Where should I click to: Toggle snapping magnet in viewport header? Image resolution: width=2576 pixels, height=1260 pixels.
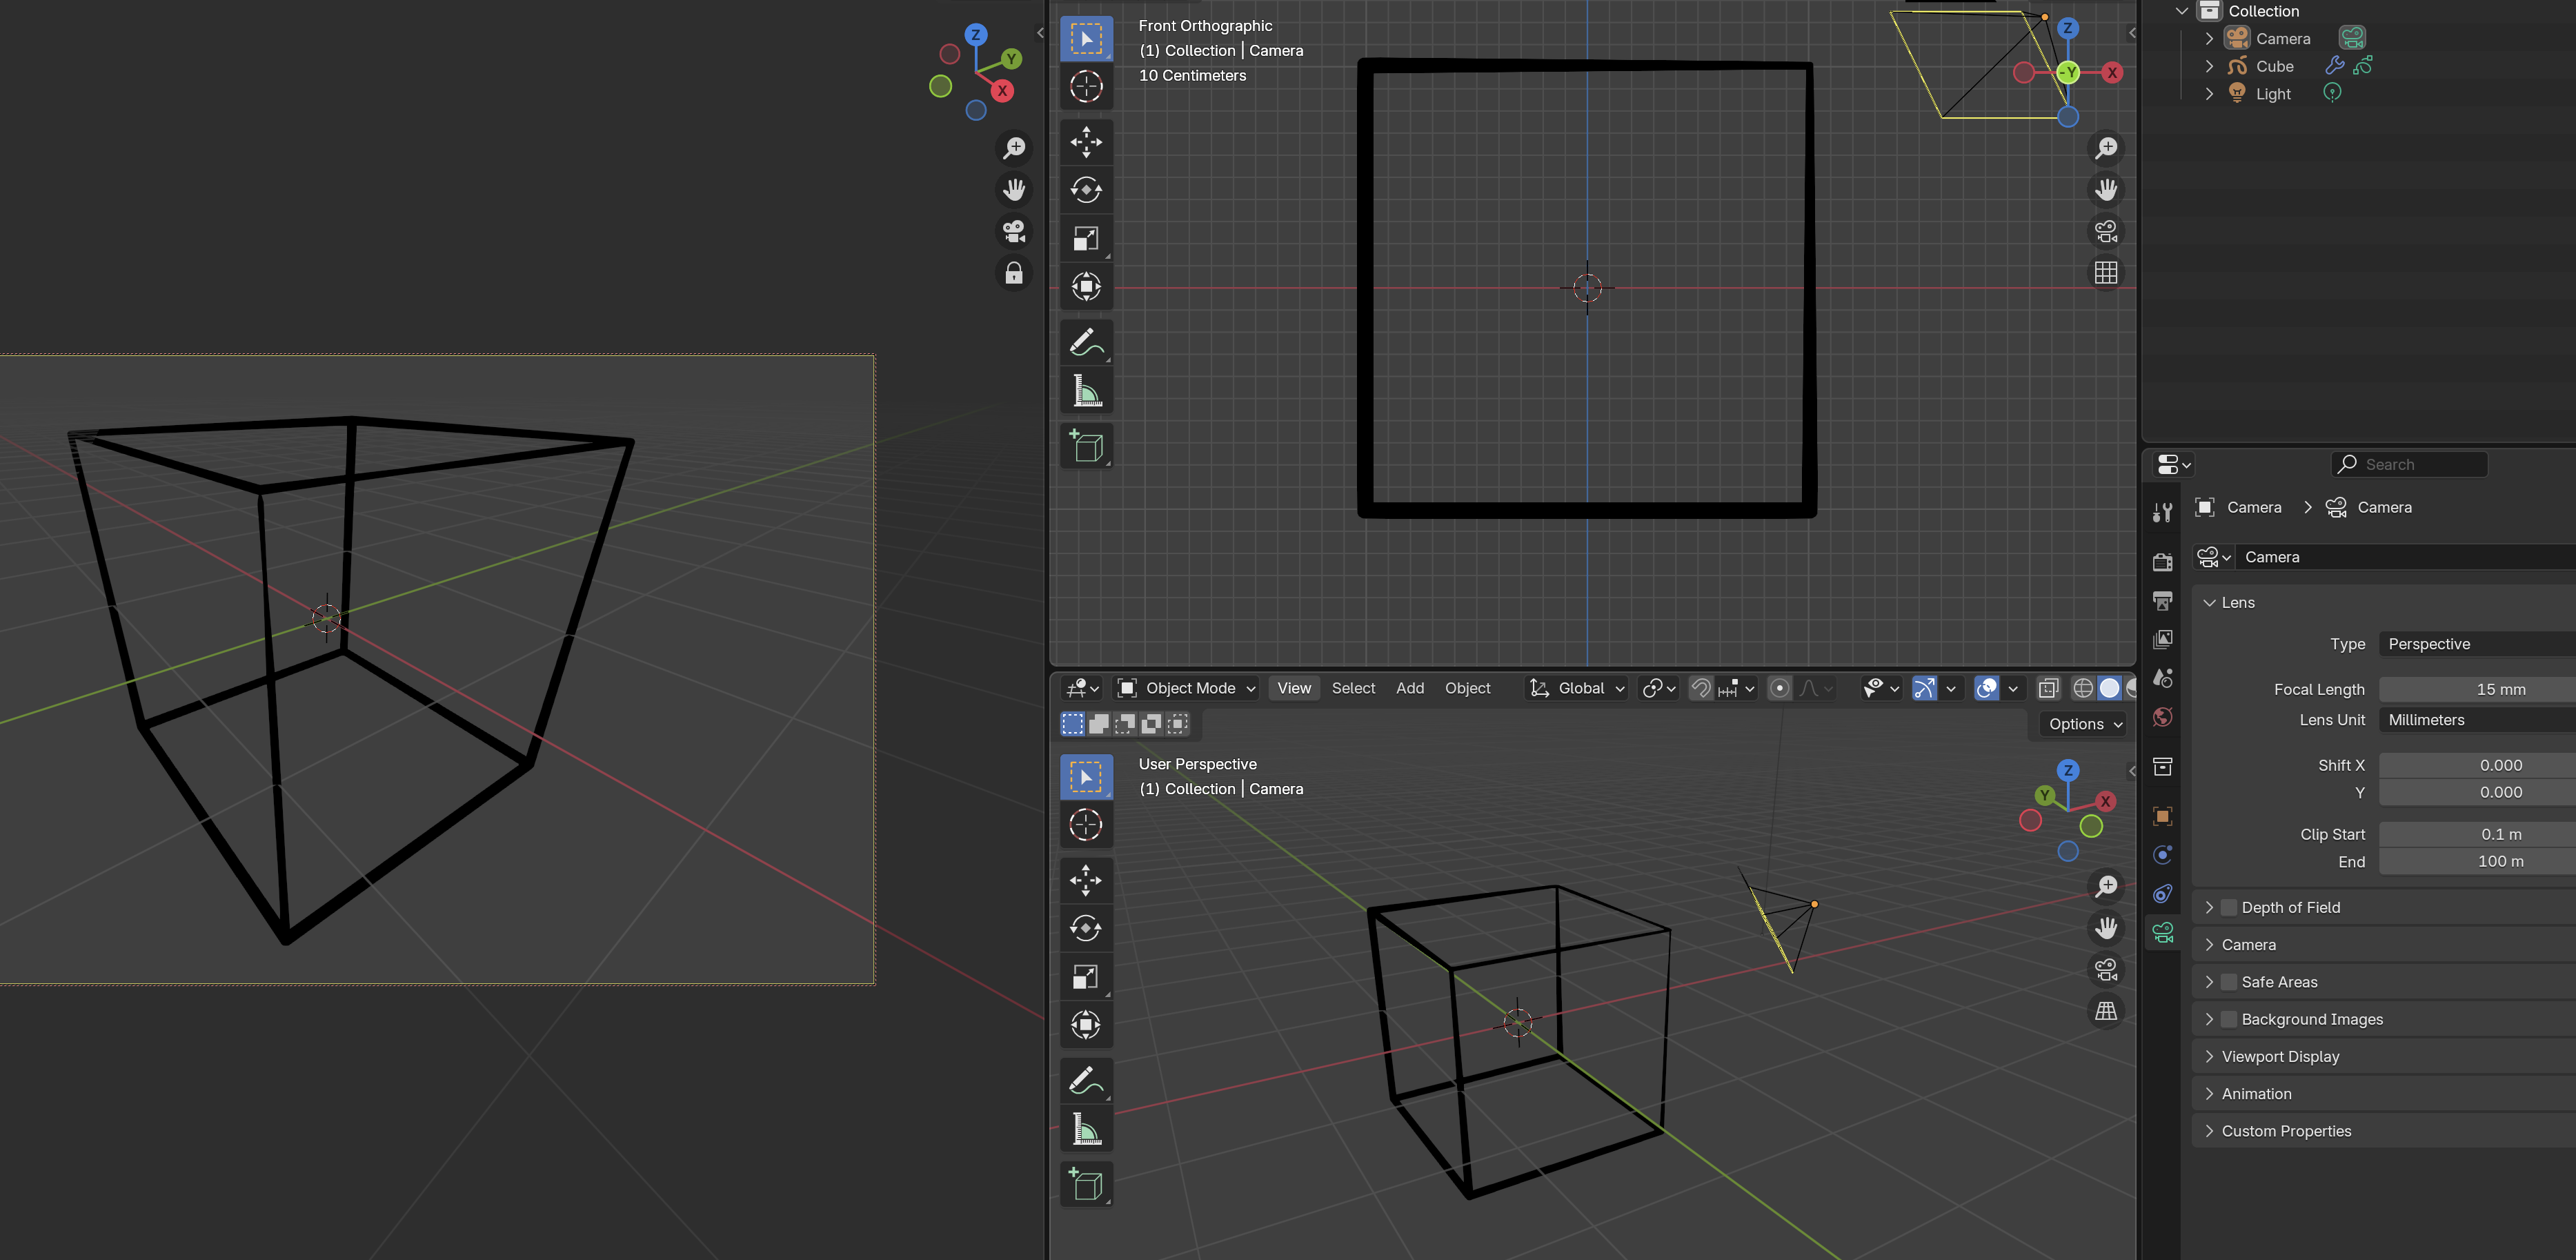click(1700, 689)
